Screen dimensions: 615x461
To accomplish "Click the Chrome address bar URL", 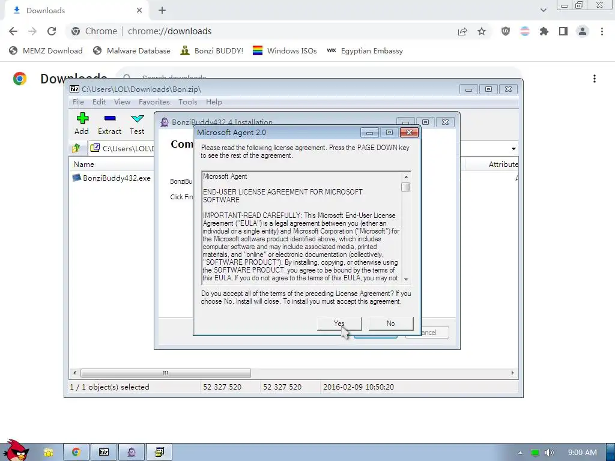I will [x=169, y=31].
